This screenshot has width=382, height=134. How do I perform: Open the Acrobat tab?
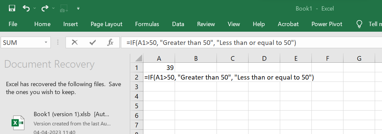(x=288, y=24)
